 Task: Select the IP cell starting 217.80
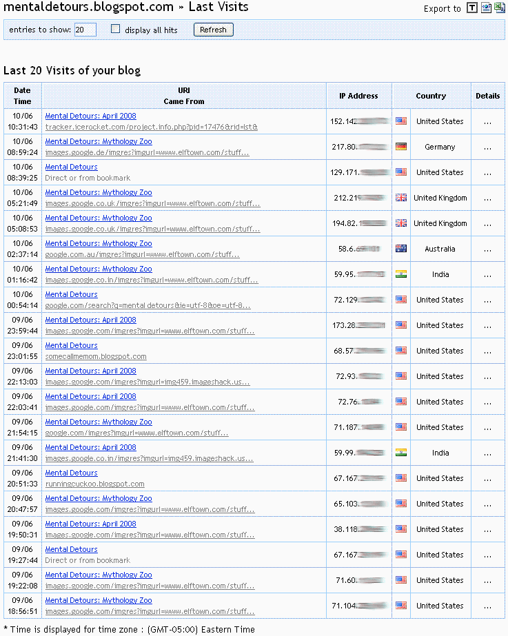358,147
